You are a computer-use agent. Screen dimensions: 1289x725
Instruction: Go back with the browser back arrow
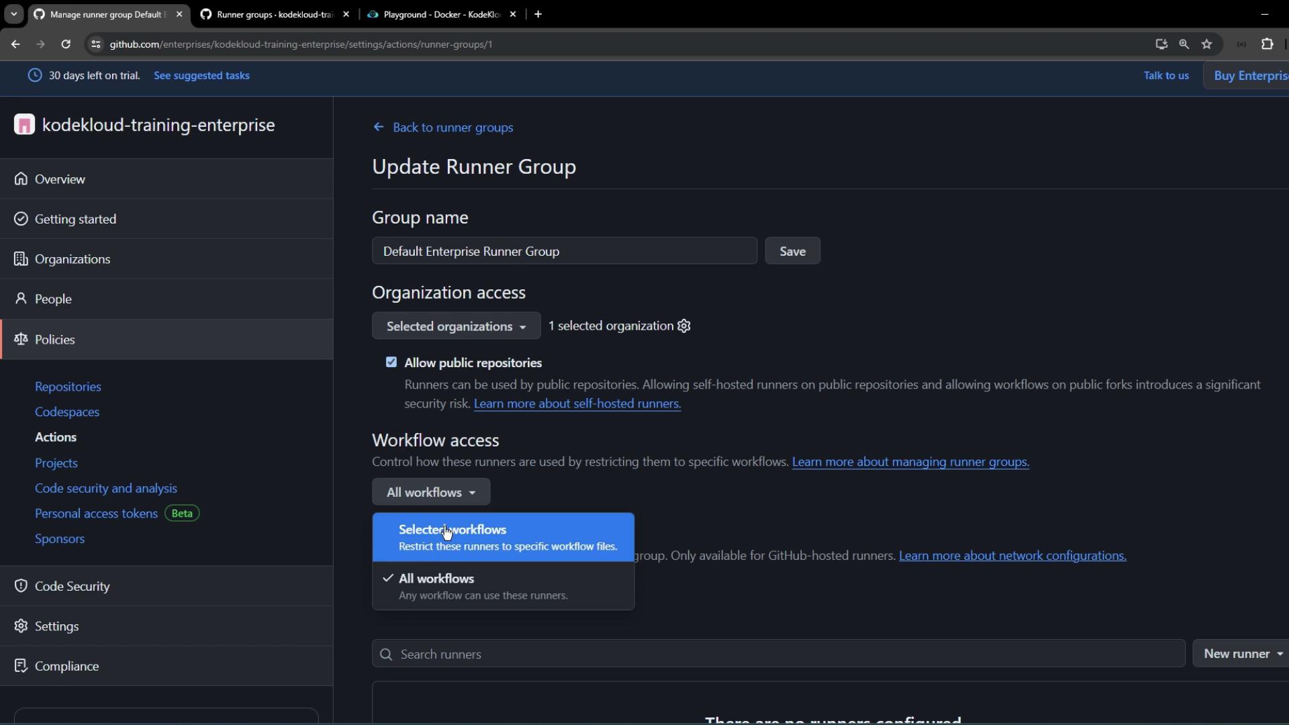tap(15, 44)
